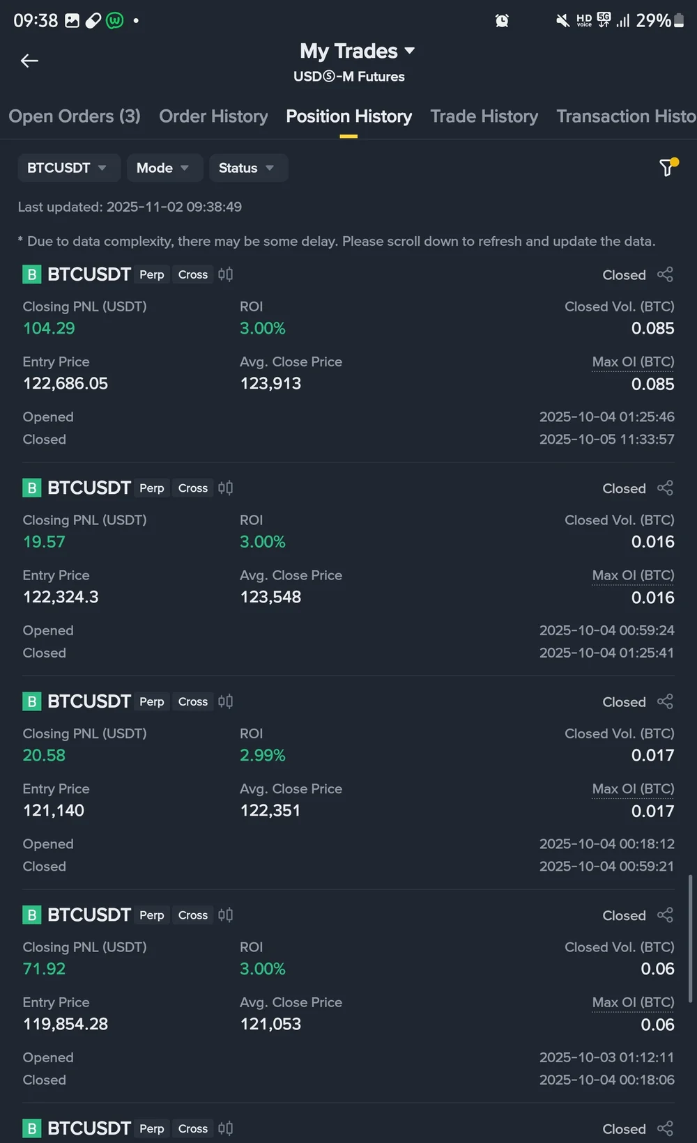Share the 71.92 PNL position

click(665, 915)
